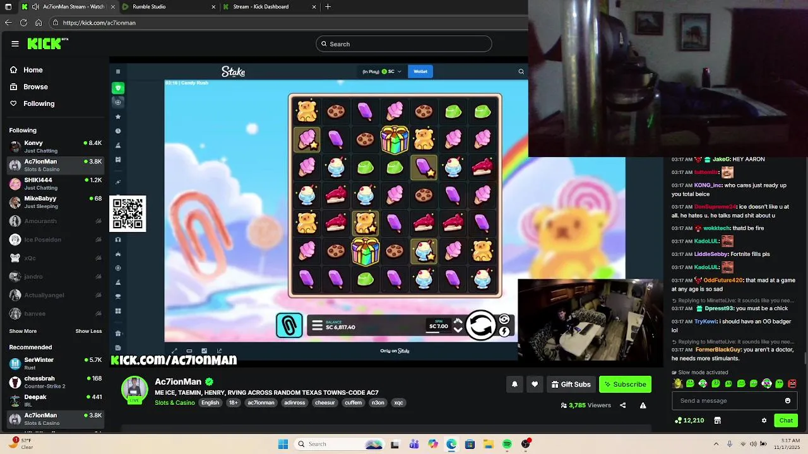Open Ice Poseidon offline channel
Viewport: 808px width, 454px height.
coord(56,240)
